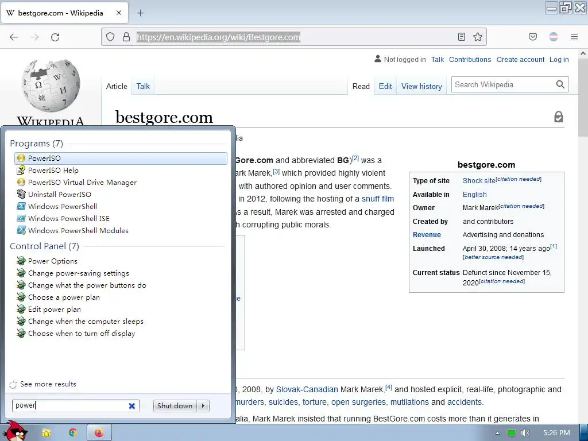The image size is (588, 441).
Task: Select Change when the computer sleeps
Action: pyautogui.click(x=121, y=321)
